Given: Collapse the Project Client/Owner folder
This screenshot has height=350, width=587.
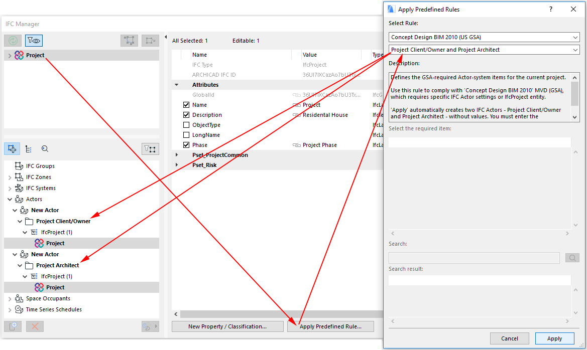Looking at the screenshot, I should pyautogui.click(x=20, y=221).
